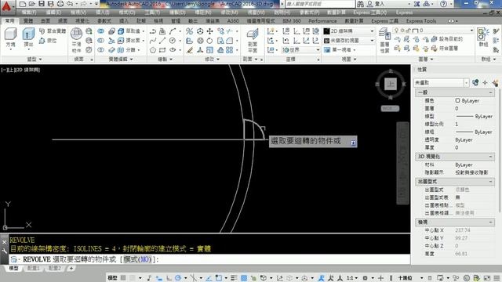This screenshot has width=502, height=282.
Task: Select the Rectangle draw tool
Action: point(162,50)
